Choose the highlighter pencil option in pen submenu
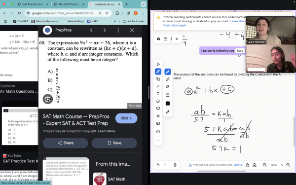 click(168, 79)
